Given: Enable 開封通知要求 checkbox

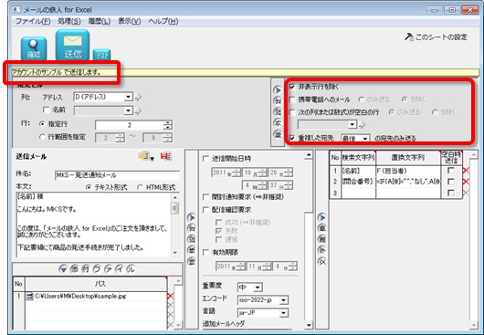Looking at the screenshot, I should point(205,197).
